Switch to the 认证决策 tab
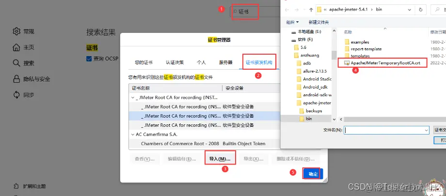 coord(175,62)
